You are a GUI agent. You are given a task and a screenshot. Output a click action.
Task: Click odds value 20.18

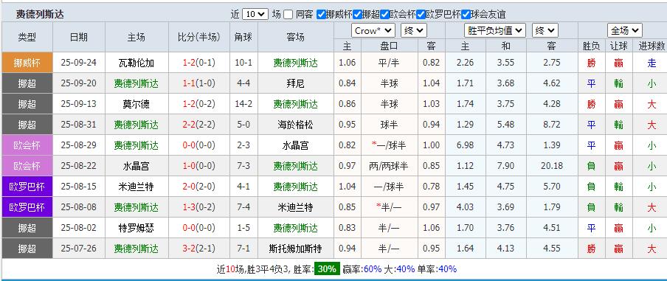pyautogui.click(x=552, y=166)
